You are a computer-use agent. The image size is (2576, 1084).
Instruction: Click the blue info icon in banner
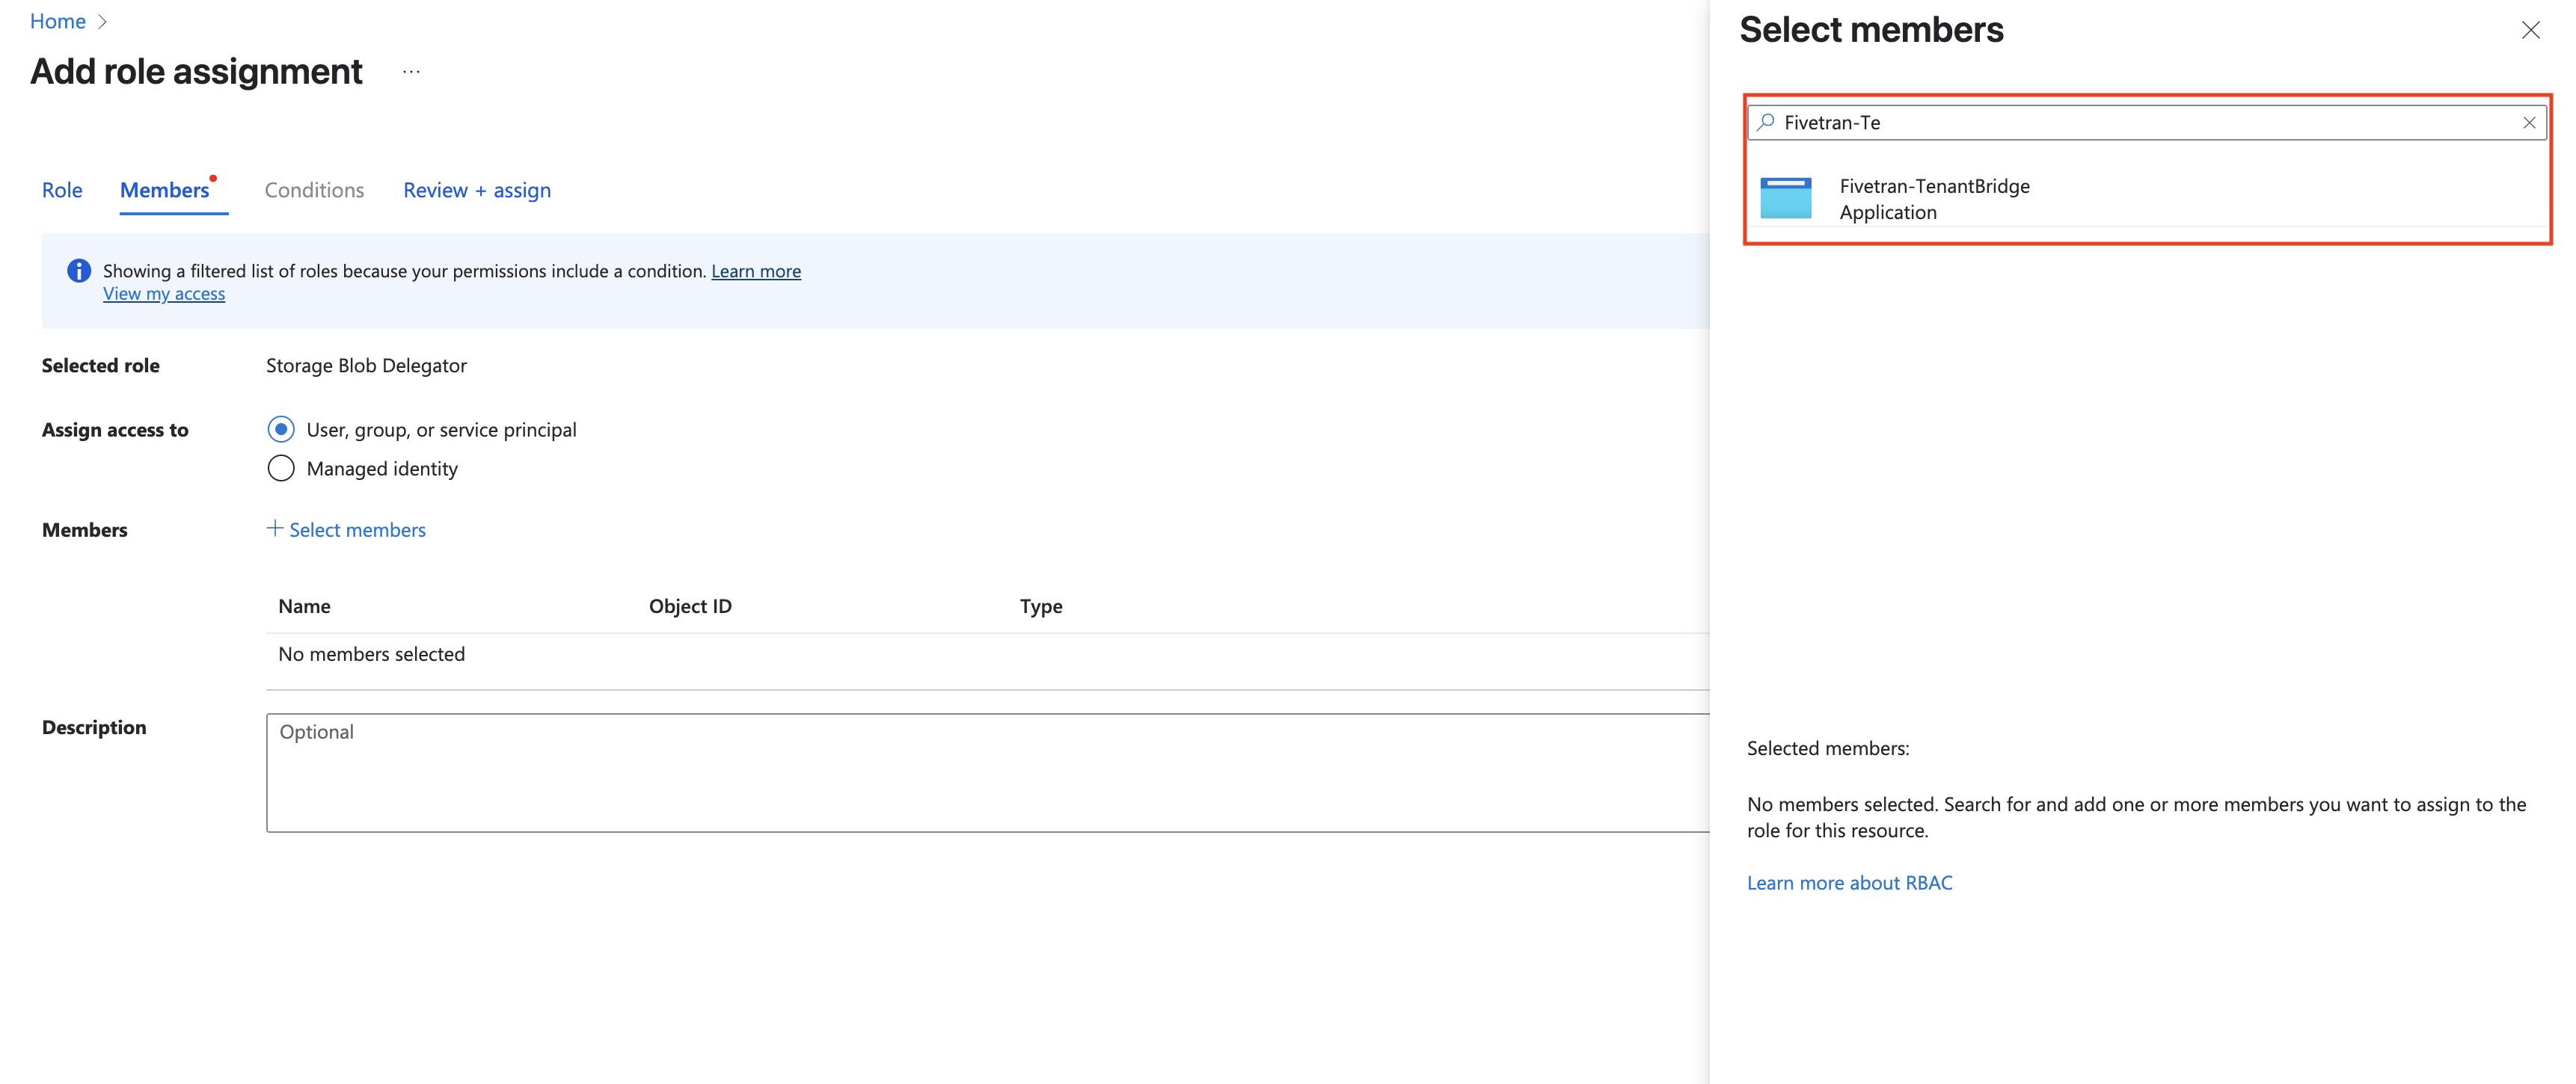point(79,271)
